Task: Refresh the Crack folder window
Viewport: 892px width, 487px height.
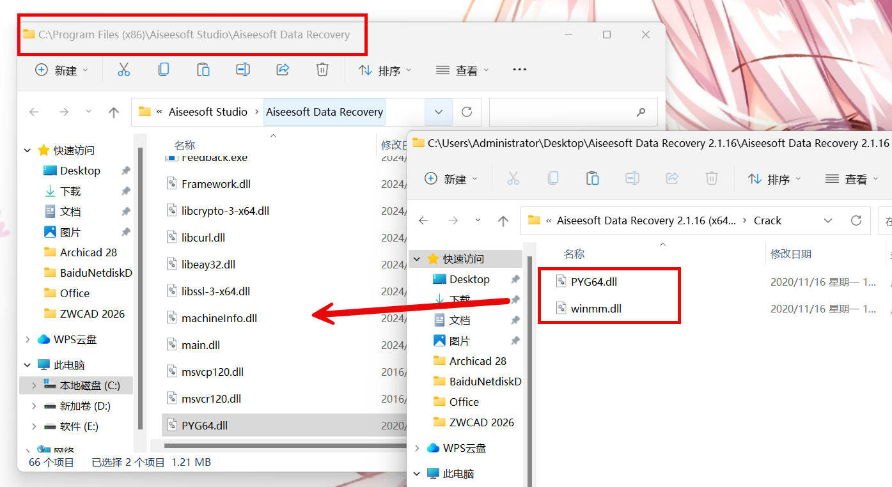Action: [856, 220]
